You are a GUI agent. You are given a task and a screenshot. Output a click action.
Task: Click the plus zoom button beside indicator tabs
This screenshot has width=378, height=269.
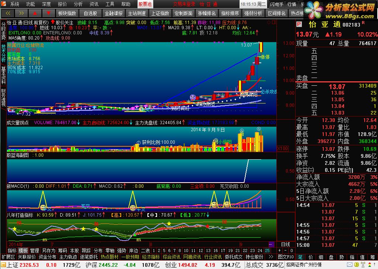(280, 251)
